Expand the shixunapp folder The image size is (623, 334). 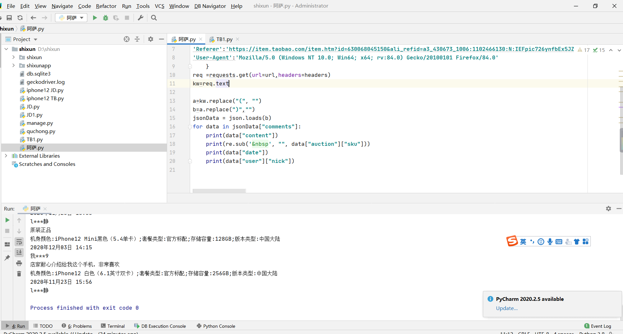[13, 65]
